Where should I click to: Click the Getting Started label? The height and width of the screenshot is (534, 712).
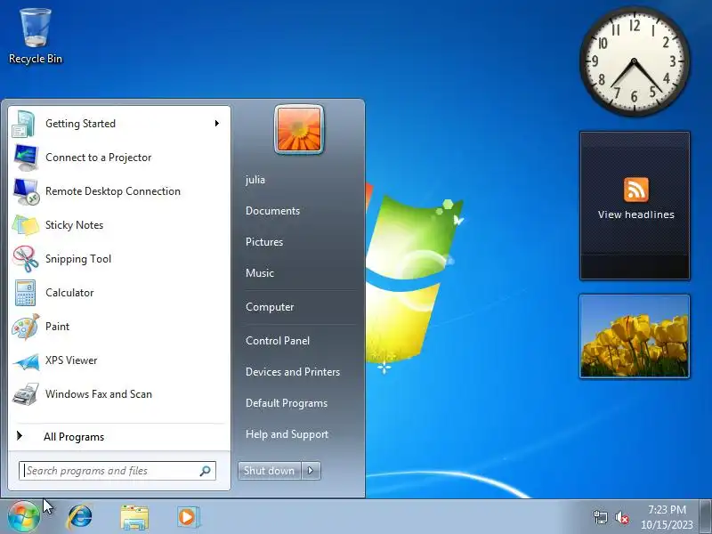click(x=80, y=124)
